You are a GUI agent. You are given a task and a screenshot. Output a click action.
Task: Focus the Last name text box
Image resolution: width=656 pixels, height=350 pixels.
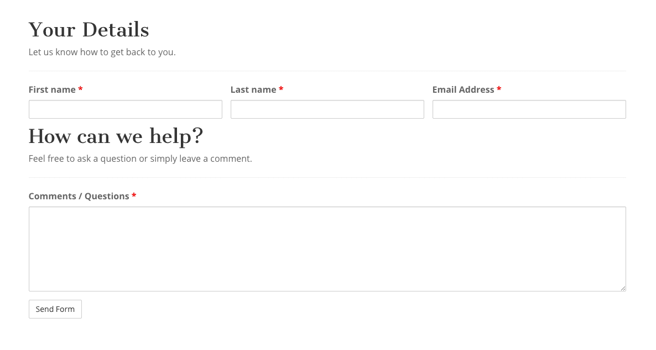[x=327, y=109]
